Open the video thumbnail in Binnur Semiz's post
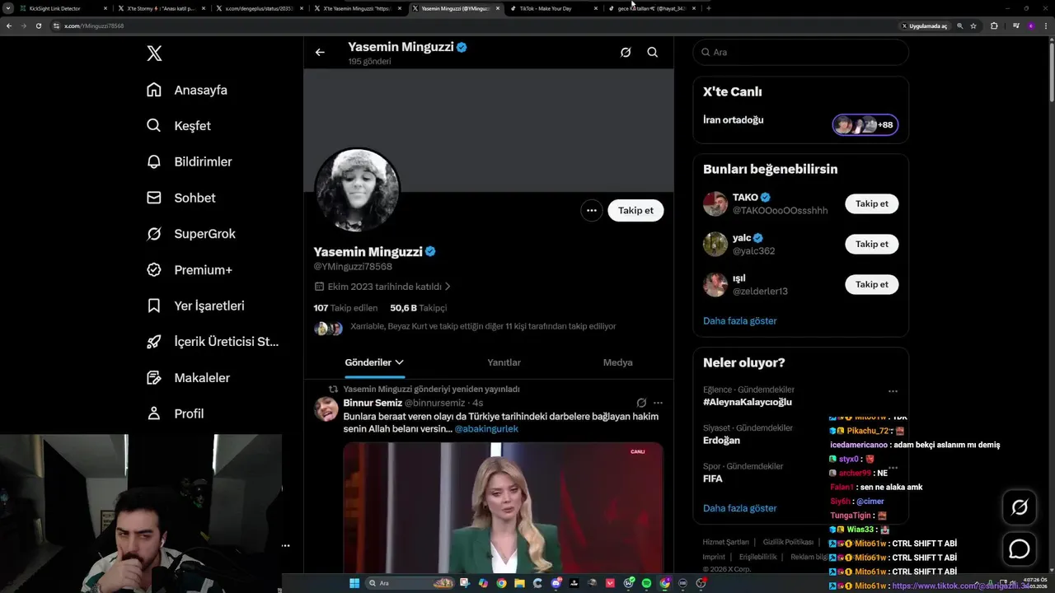 coord(503,507)
